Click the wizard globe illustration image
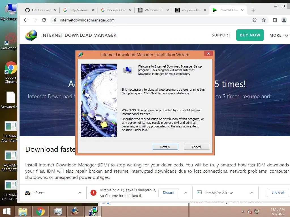 pyautogui.click(x=99, y=100)
